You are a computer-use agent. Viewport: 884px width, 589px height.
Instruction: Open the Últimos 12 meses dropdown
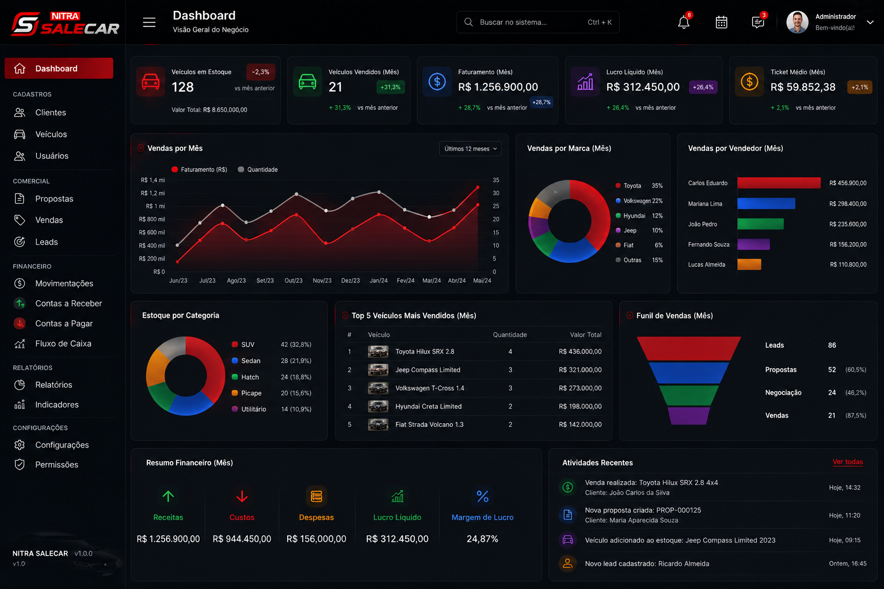pos(470,148)
